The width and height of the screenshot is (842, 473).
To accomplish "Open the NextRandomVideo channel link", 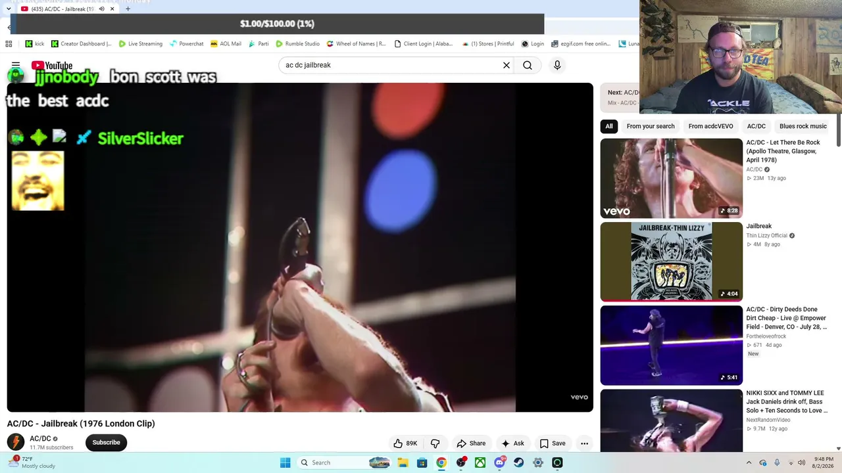I will point(768,420).
